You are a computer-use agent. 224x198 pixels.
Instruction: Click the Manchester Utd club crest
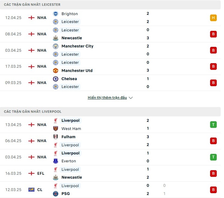(56, 71)
